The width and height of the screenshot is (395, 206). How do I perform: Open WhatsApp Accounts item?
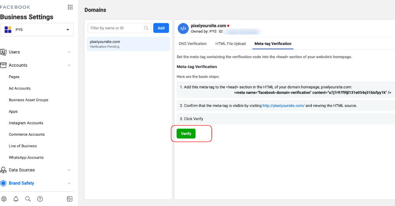tap(26, 157)
